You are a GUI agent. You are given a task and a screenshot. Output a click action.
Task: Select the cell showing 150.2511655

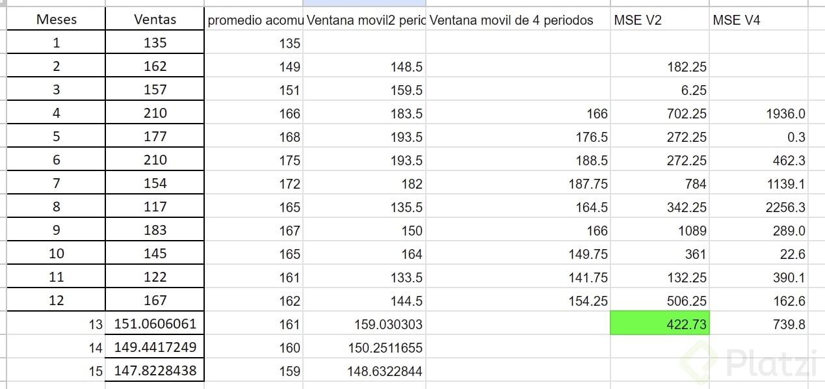365,347
